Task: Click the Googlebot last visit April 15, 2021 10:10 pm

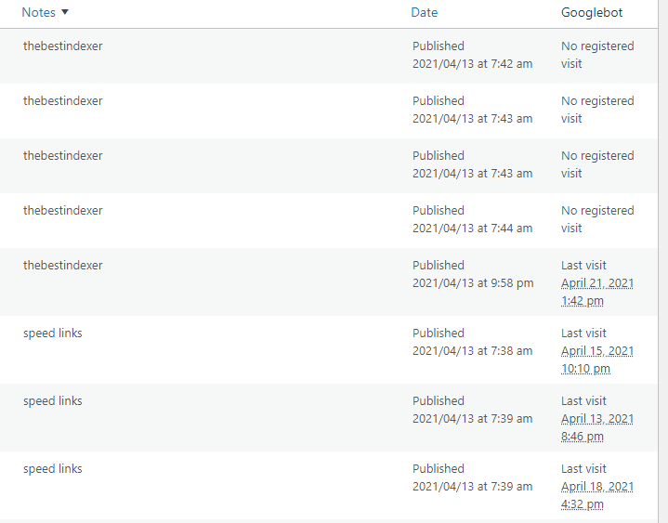Action: pyautogui.click(x=596, y=360)
